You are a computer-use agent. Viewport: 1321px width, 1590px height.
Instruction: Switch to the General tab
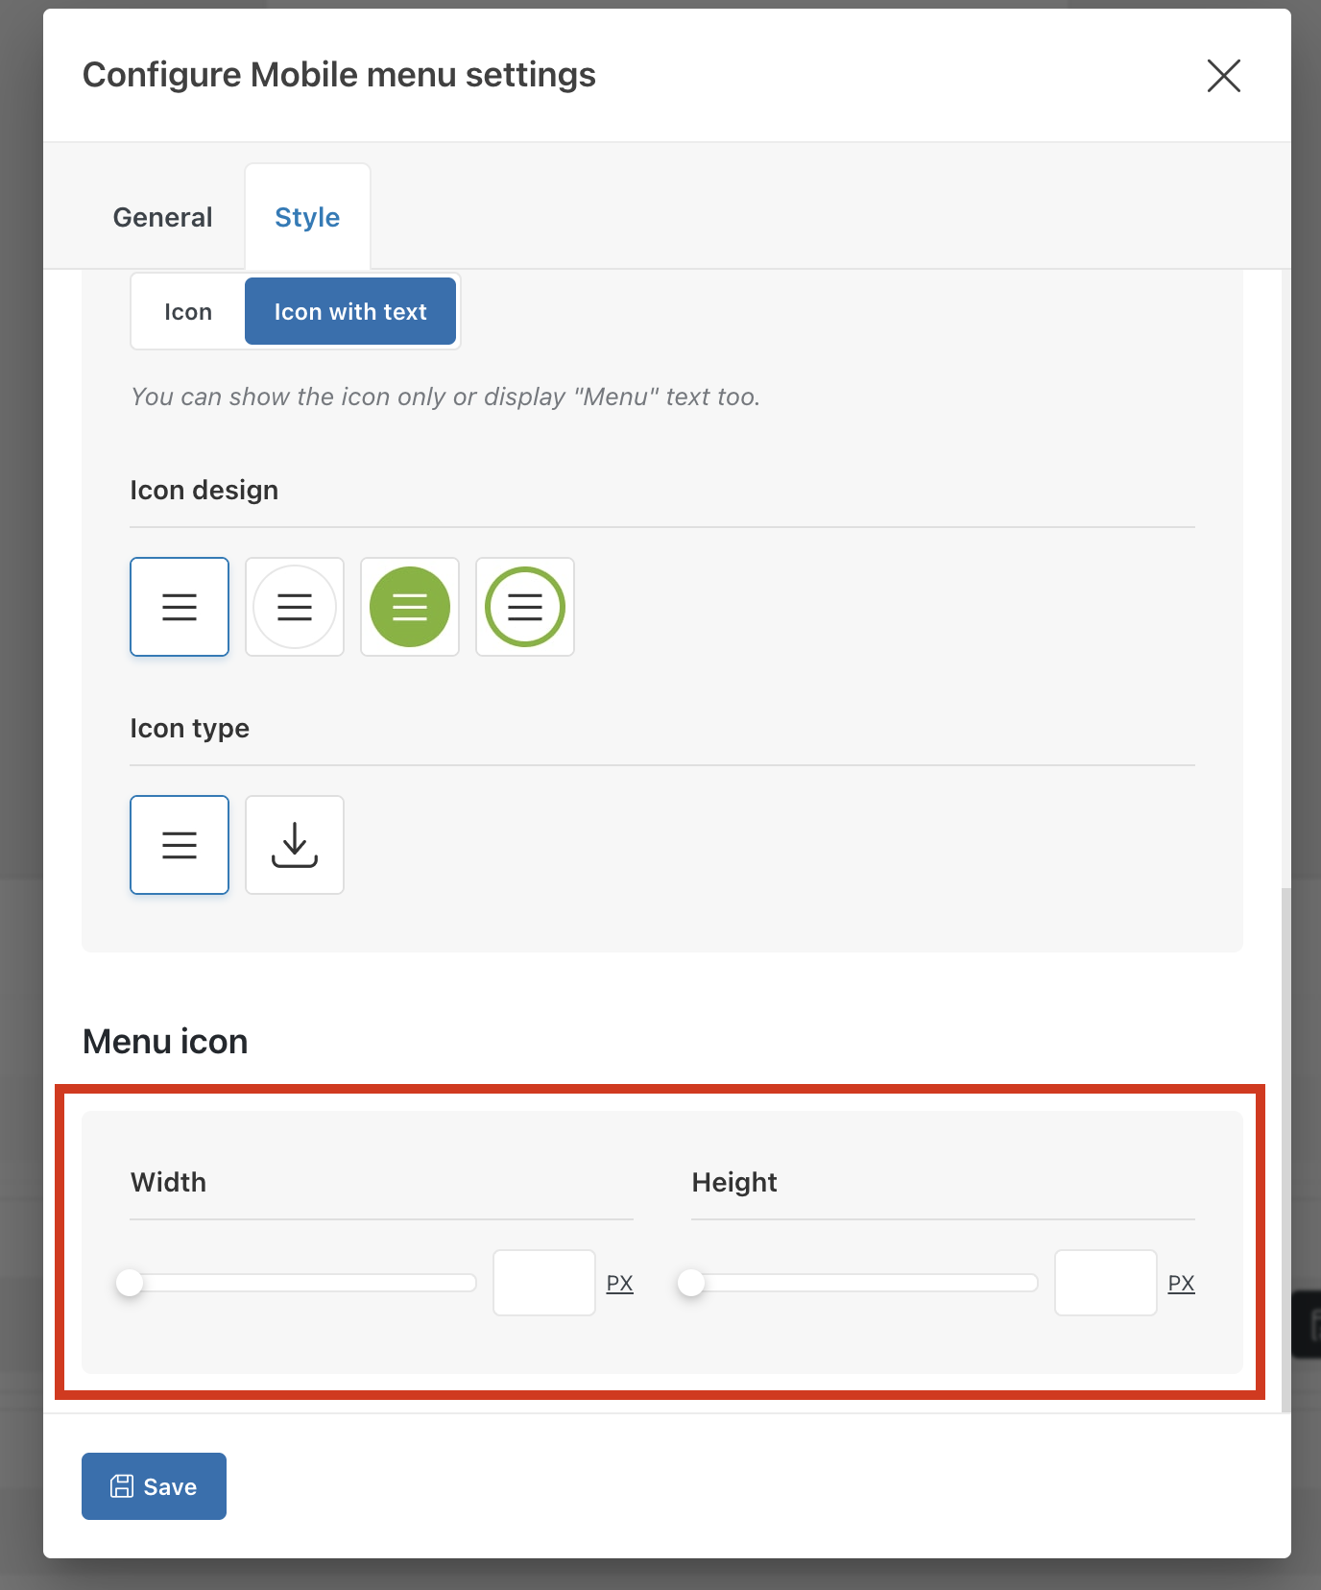162,218
